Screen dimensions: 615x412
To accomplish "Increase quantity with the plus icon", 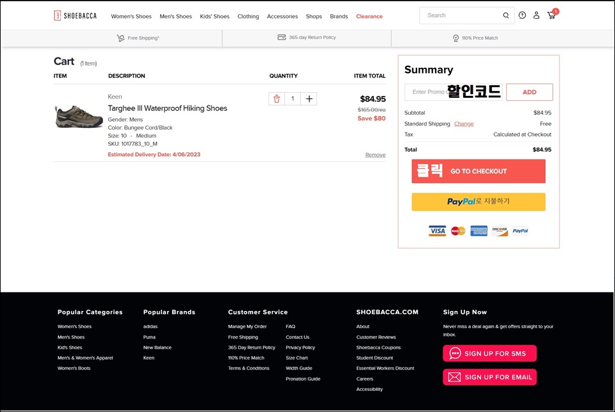I will (x=309, y=99).
